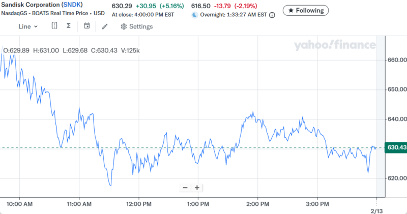407x214 pixels.
Task: Click the 640.00 price axis label
Action: click(x=395, y=119)
